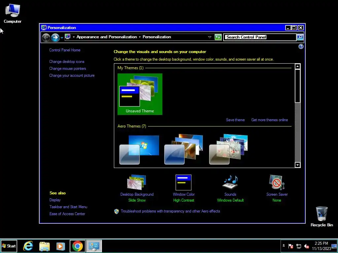Open Control Panel Home link
The height and width of the screenshot is (253, 338).
click(65, 50)
